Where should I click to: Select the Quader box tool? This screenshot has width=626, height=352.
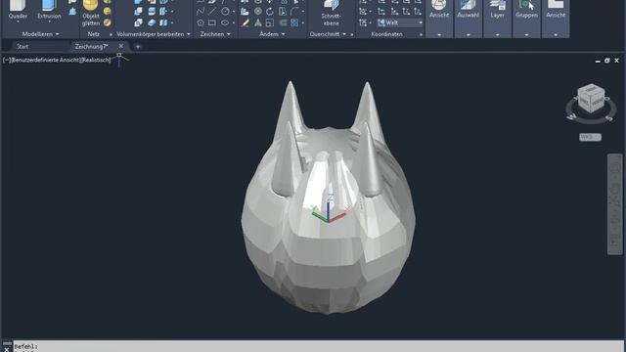point(18,11)
